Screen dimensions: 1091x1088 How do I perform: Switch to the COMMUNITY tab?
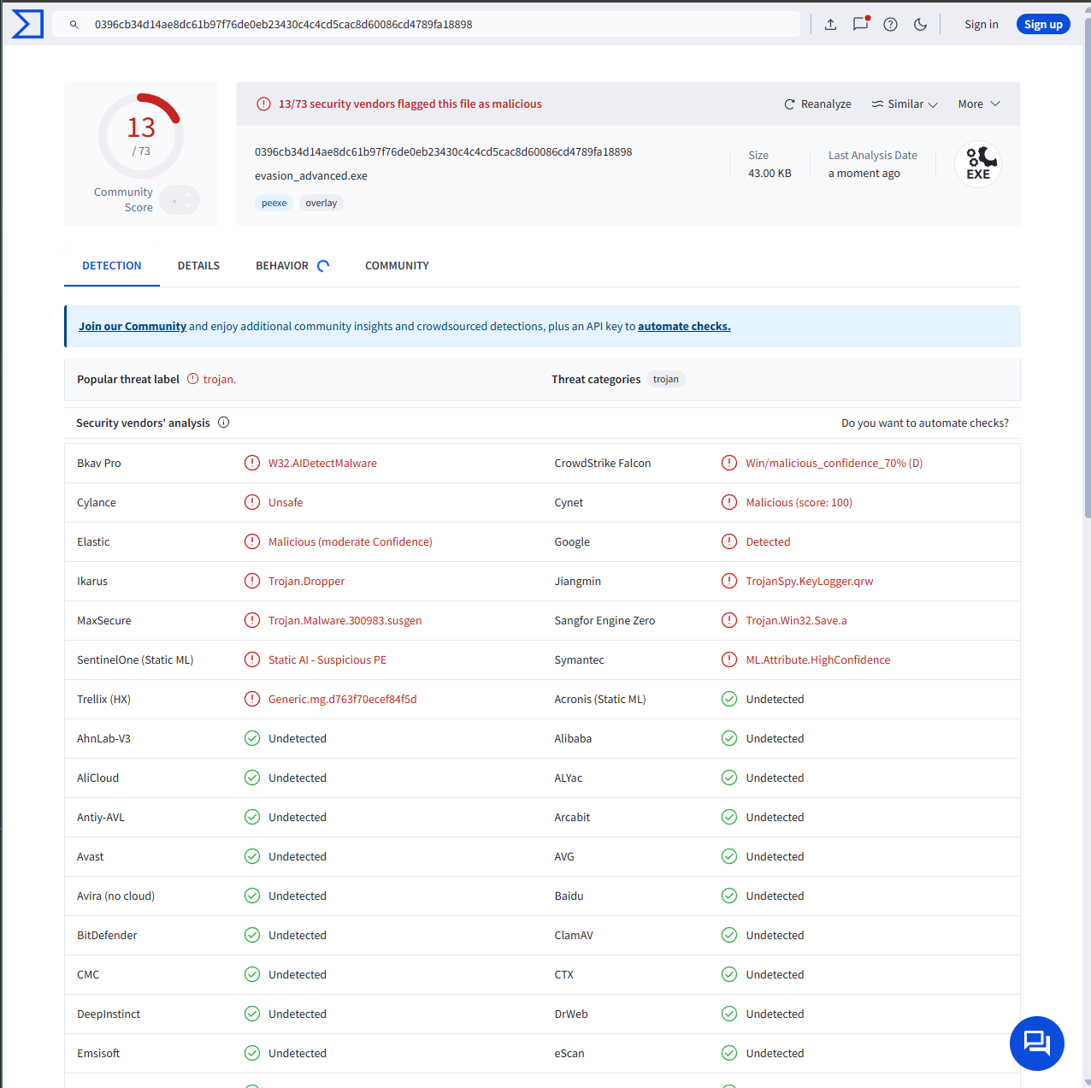397,266
